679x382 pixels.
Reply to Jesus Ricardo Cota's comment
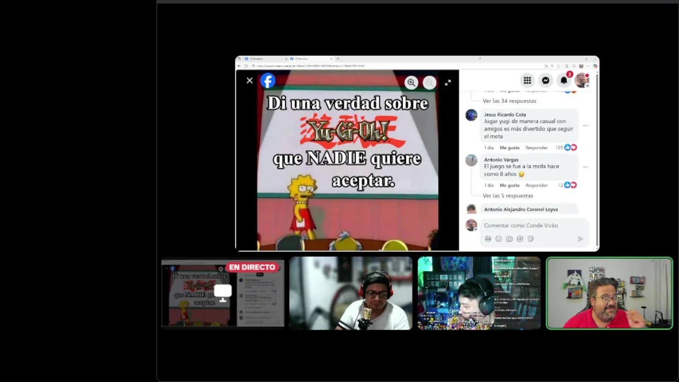[x=536, y=147]
